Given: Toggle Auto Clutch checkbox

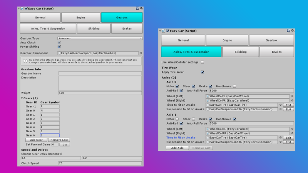Looking at the screenshot, I should pos(59,42).
